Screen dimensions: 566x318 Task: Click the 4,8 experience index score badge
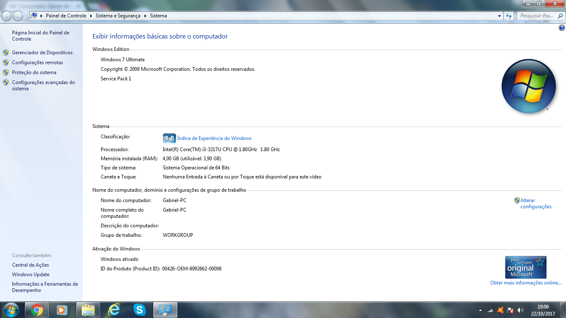[169, 138]
